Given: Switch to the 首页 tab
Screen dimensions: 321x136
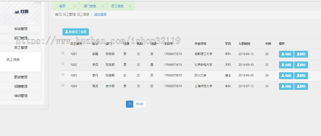Looking at the screenshot, I should tap(62, 6).
